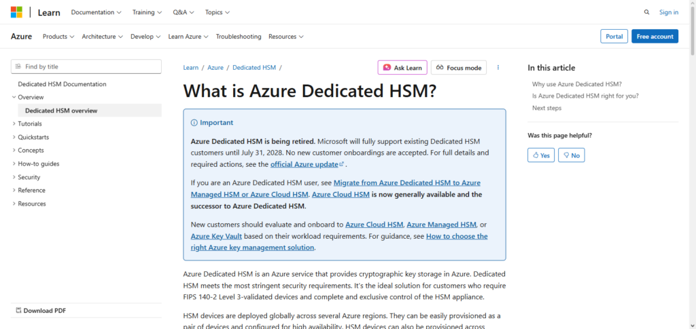Jump to Why use Azure Dedicated HSM?
The image size is (696, 329).
pyautogui.click(x=576, y=83)
